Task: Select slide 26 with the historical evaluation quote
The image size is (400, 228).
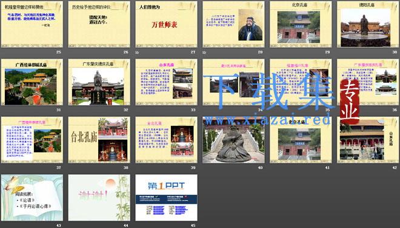Action: click(99, 24)
